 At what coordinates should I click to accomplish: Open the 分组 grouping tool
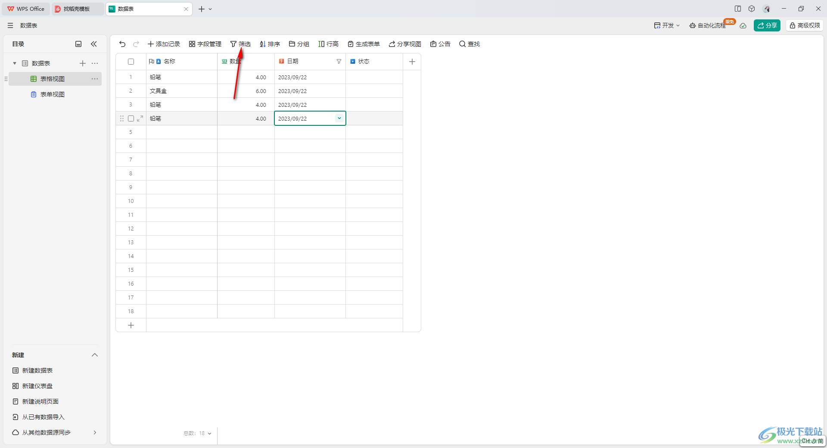click(299, 44)
